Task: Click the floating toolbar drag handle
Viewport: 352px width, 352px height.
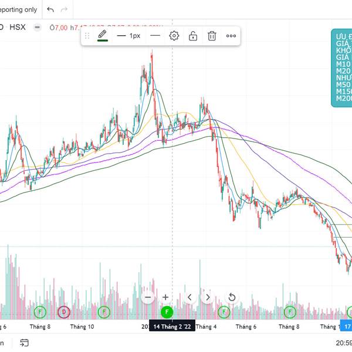Action: click(87, 36)
